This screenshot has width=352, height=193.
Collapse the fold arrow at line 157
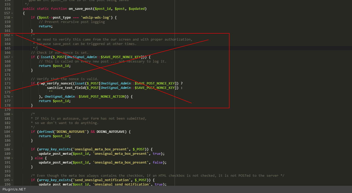12,13
